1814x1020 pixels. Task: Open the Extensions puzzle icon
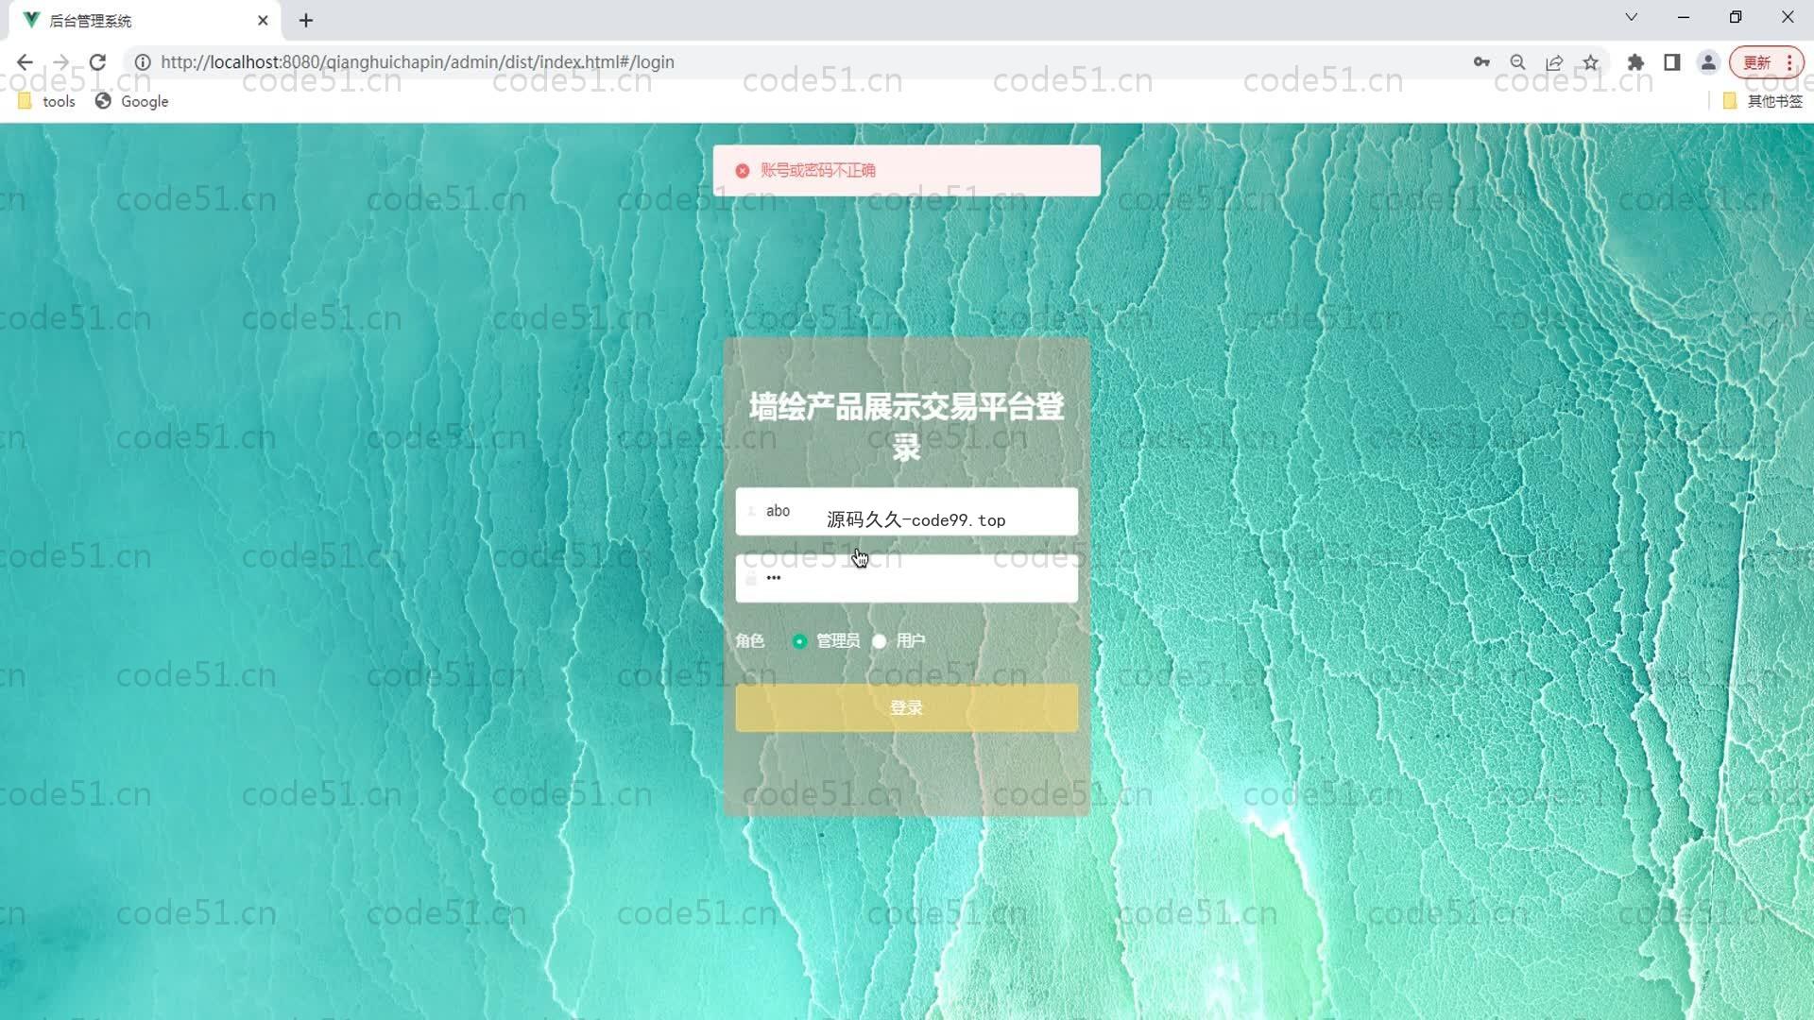(x=1635, y=62)
